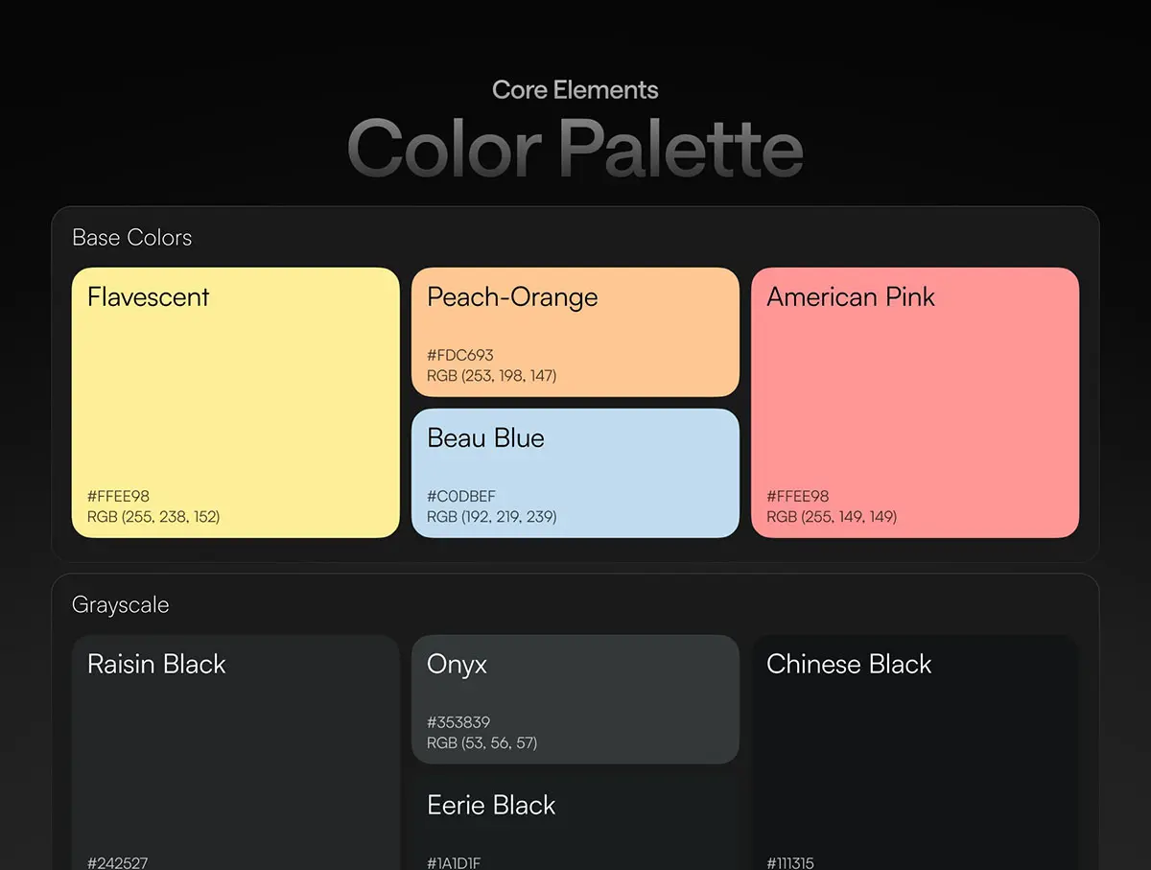Select the American Pink color swatch
The width and height of the screenshot is (1151, 870).
pos(915,403)
